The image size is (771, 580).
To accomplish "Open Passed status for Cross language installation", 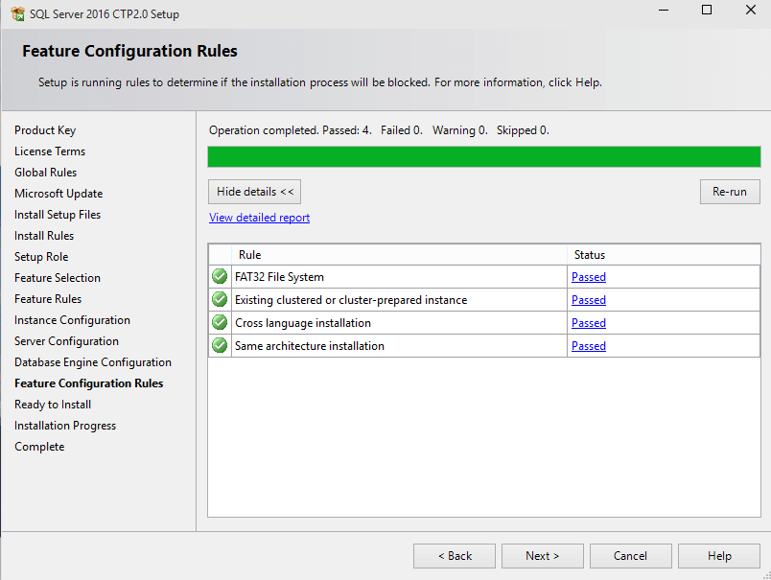I will pyautogui.click(x=589, y=323).
